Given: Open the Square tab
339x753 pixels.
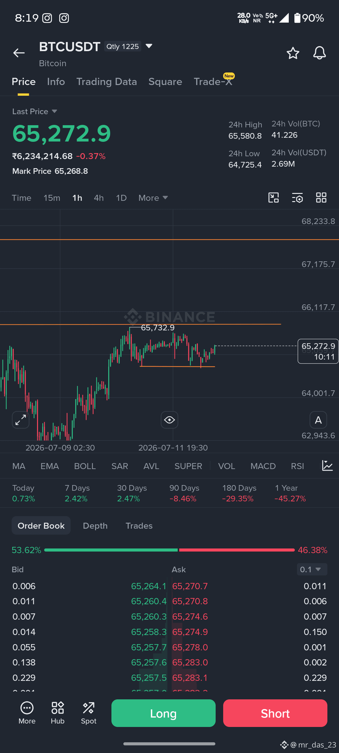Looking at the screenshot, I should [165, 82].
